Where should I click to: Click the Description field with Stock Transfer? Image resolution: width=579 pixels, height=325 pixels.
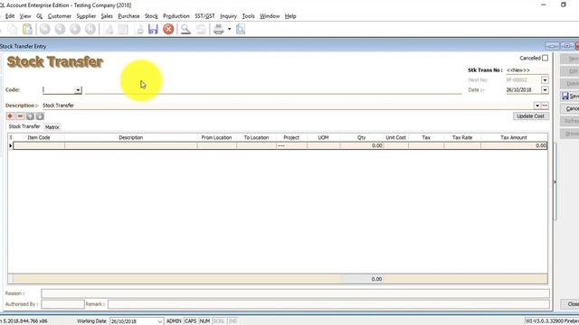288,106
